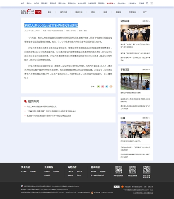Open the 视频 channel tab
This screenshot has width=174, height=199.
coord(105,12)
